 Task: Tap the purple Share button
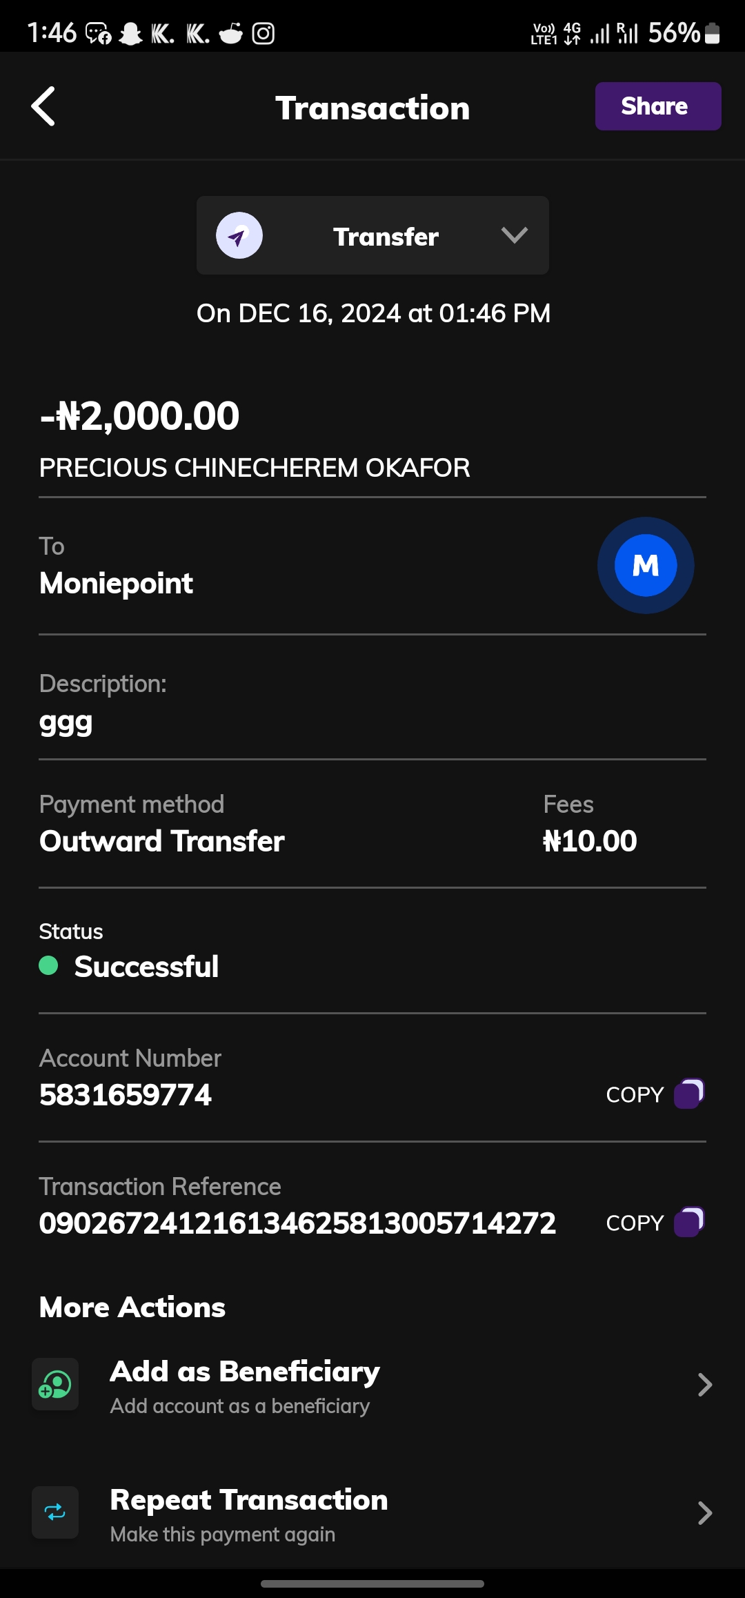click(x=657, y=106)
